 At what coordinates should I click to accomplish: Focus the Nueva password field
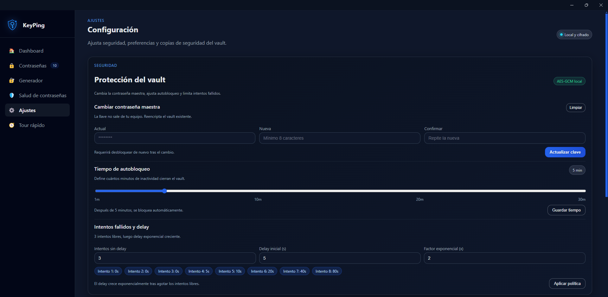tap(340, 138)
